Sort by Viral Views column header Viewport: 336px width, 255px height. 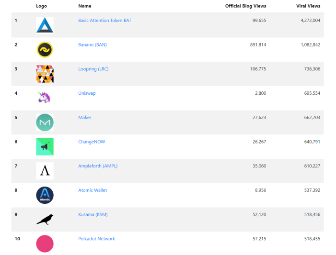308,6
